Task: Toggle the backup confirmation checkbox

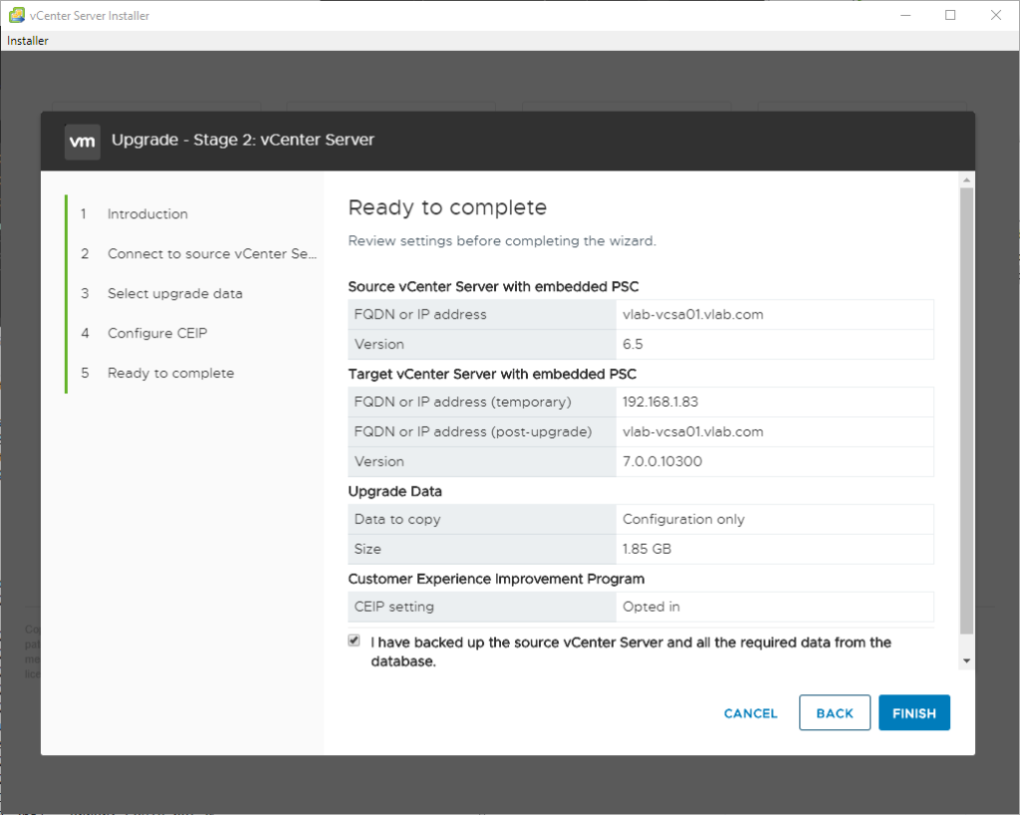Action: (354, 641)
